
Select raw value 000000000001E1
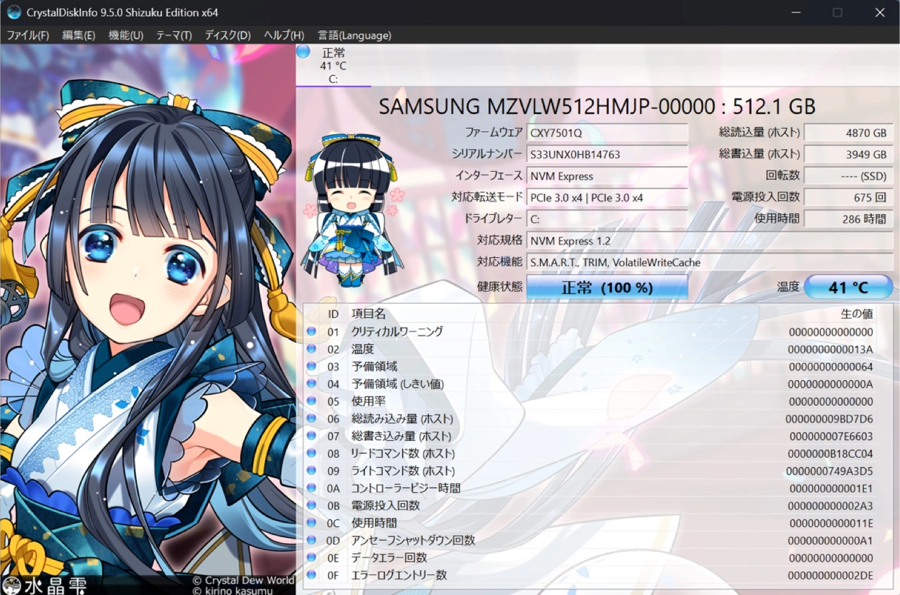coord(831,489)
